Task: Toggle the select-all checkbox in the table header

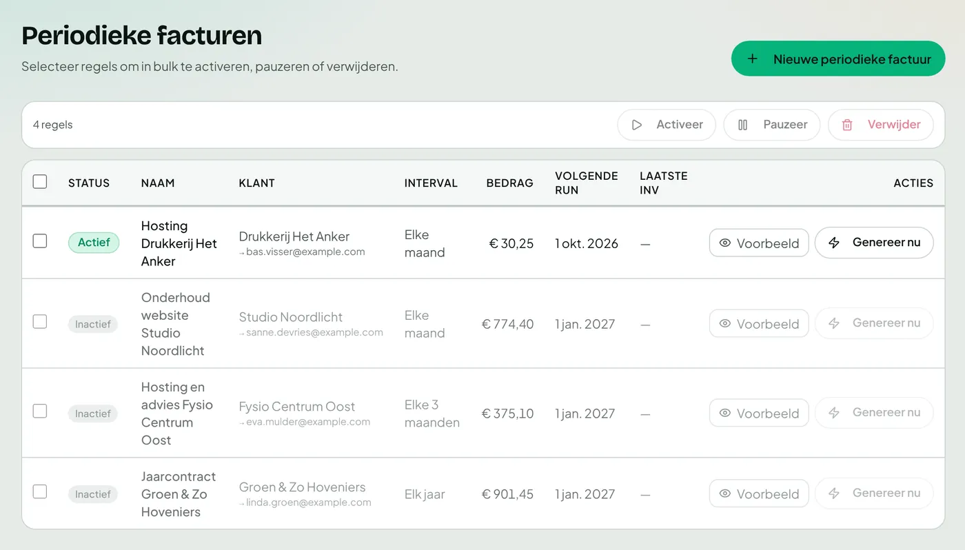Action: tap(40, 181)
